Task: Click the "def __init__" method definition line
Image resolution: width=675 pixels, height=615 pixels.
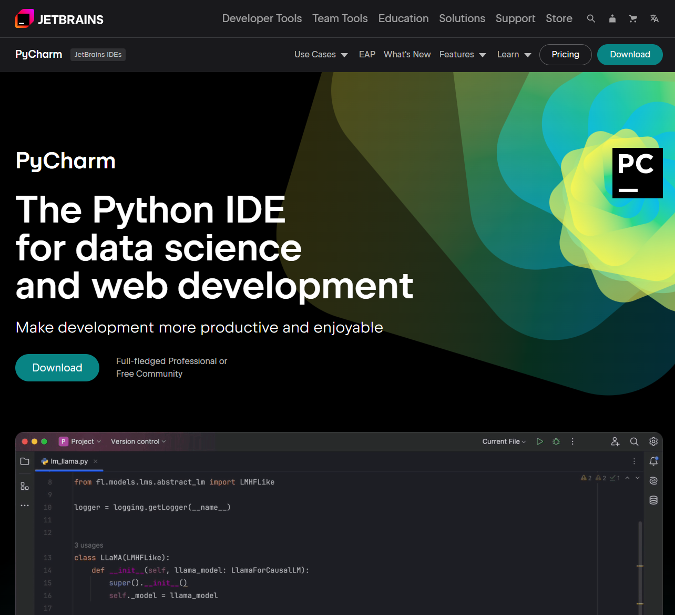Action: (200, 570)
